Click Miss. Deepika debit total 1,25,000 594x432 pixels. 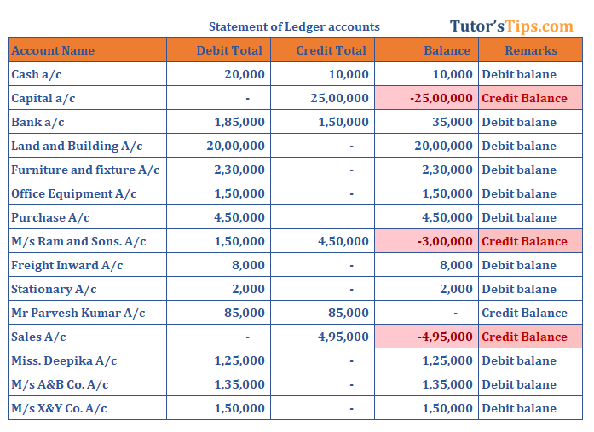(x=218, y=360)
